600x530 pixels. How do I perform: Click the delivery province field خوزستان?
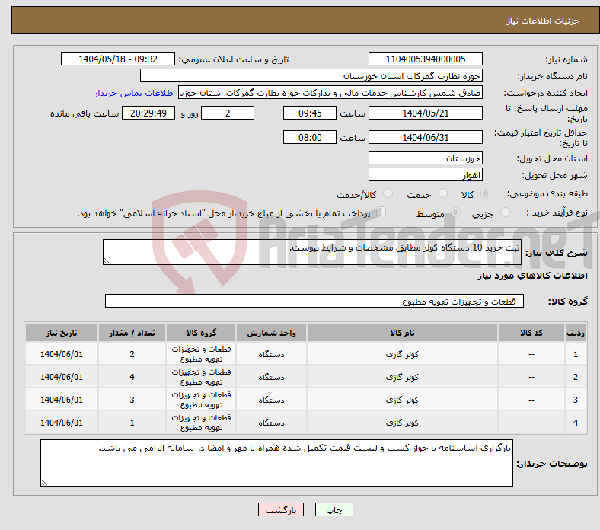pyautogui.click(x=425, y=158)
